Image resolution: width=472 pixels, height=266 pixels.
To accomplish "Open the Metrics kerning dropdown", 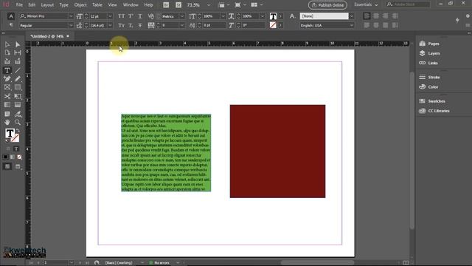I will 182,16.
